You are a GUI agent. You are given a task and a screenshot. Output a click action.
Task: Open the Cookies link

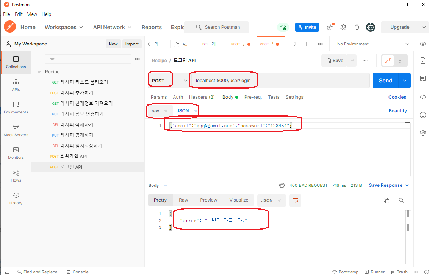397,97
